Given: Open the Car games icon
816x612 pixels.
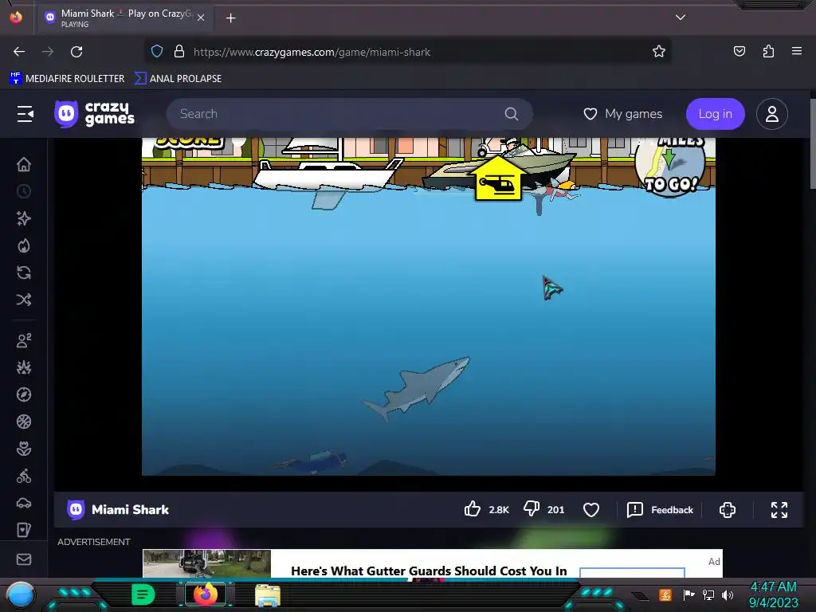Looking at the screenshot, I should point(24,504).
